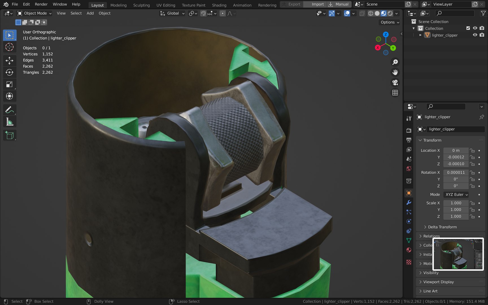The width and height of the screenshot is (488, 305).
Task: Open the Scene properties tab
Action: pyautogui.click(x=409, y=159)
